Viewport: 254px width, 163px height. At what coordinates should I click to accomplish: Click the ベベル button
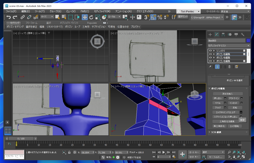tap(217, 103)
